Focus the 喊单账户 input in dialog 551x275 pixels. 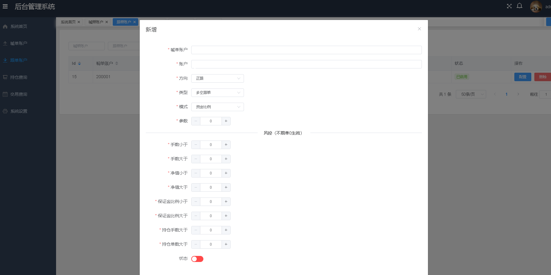(x=306, y=50)
